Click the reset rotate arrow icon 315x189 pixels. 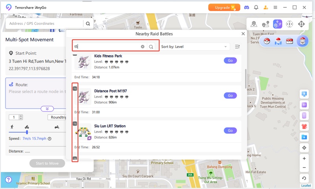click(x=304, y=178)
